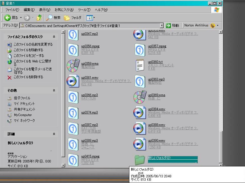Open the ファイル(F) menu
Viewport: 245px width, 183px height.
(x=12, y=10)
